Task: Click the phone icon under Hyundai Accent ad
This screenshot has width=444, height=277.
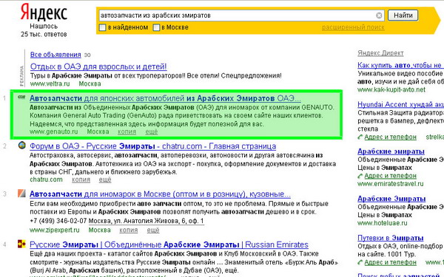Action: [360, 137]
